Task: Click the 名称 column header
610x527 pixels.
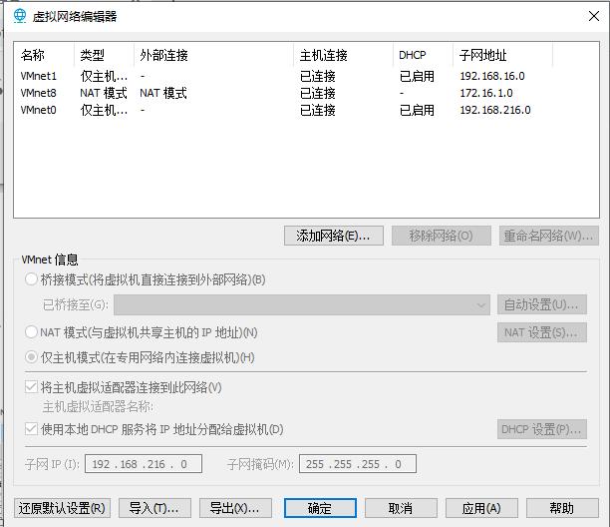Action: pos(44,55)
